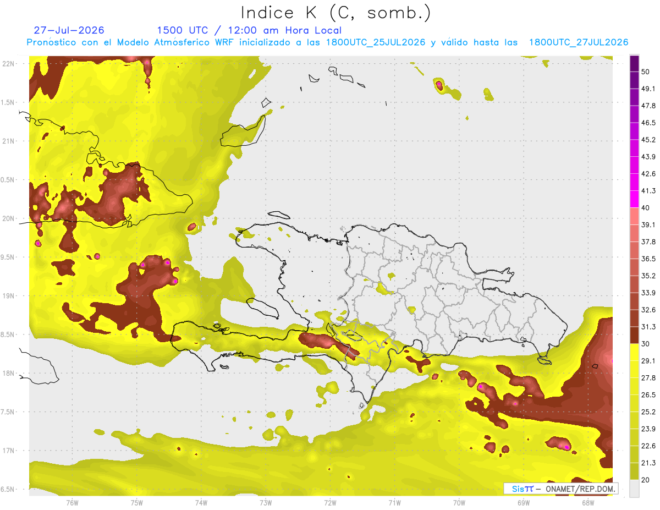The image size is (660, 510).
Task: Click the color bar value '21.3'
Action: [x=648, y=463]
